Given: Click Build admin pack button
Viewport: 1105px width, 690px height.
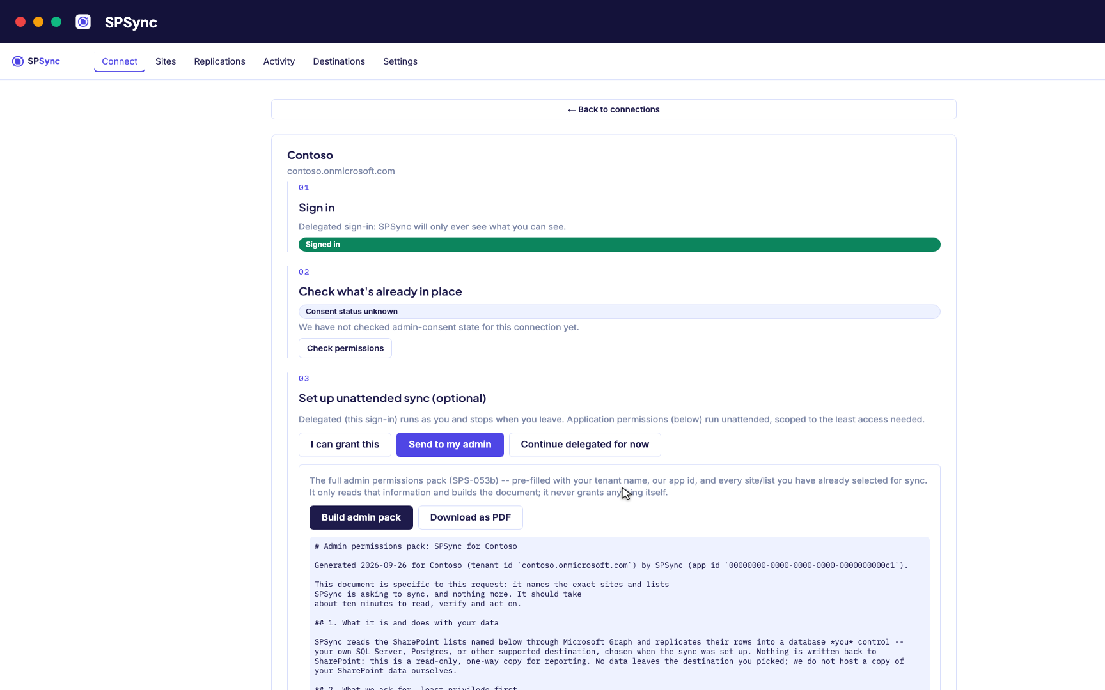Looking at the screenshot, I should (x=361, y=517).
